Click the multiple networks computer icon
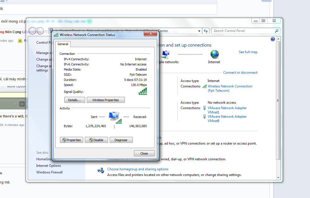Image resolution: width=310 pixels, height=198 pixels. (x=165, y=54)
